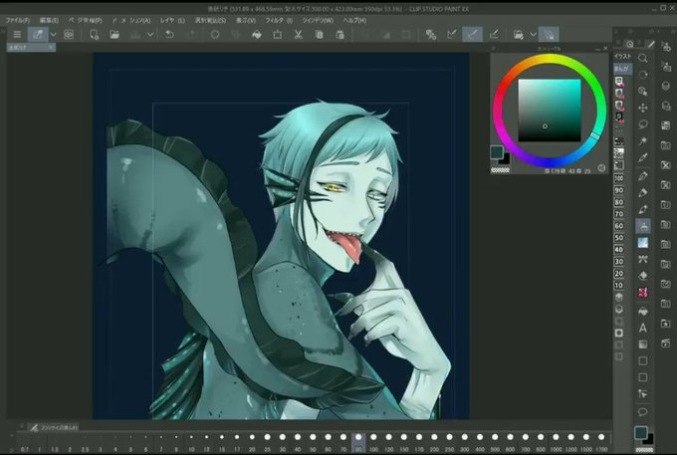
Task: Create a new canvas document
Action: tap(94, 35)
